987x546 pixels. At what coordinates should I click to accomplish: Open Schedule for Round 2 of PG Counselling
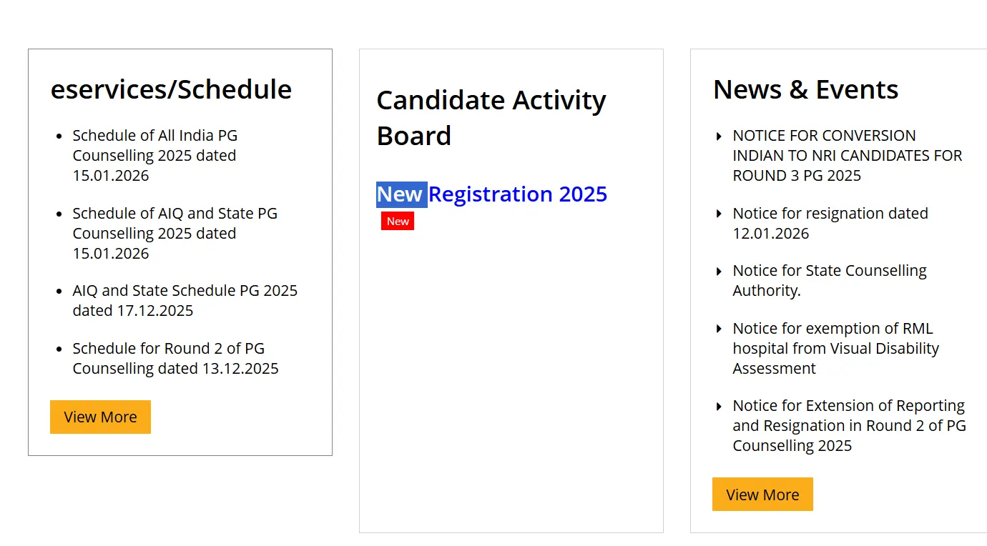(x=175, y=358)
